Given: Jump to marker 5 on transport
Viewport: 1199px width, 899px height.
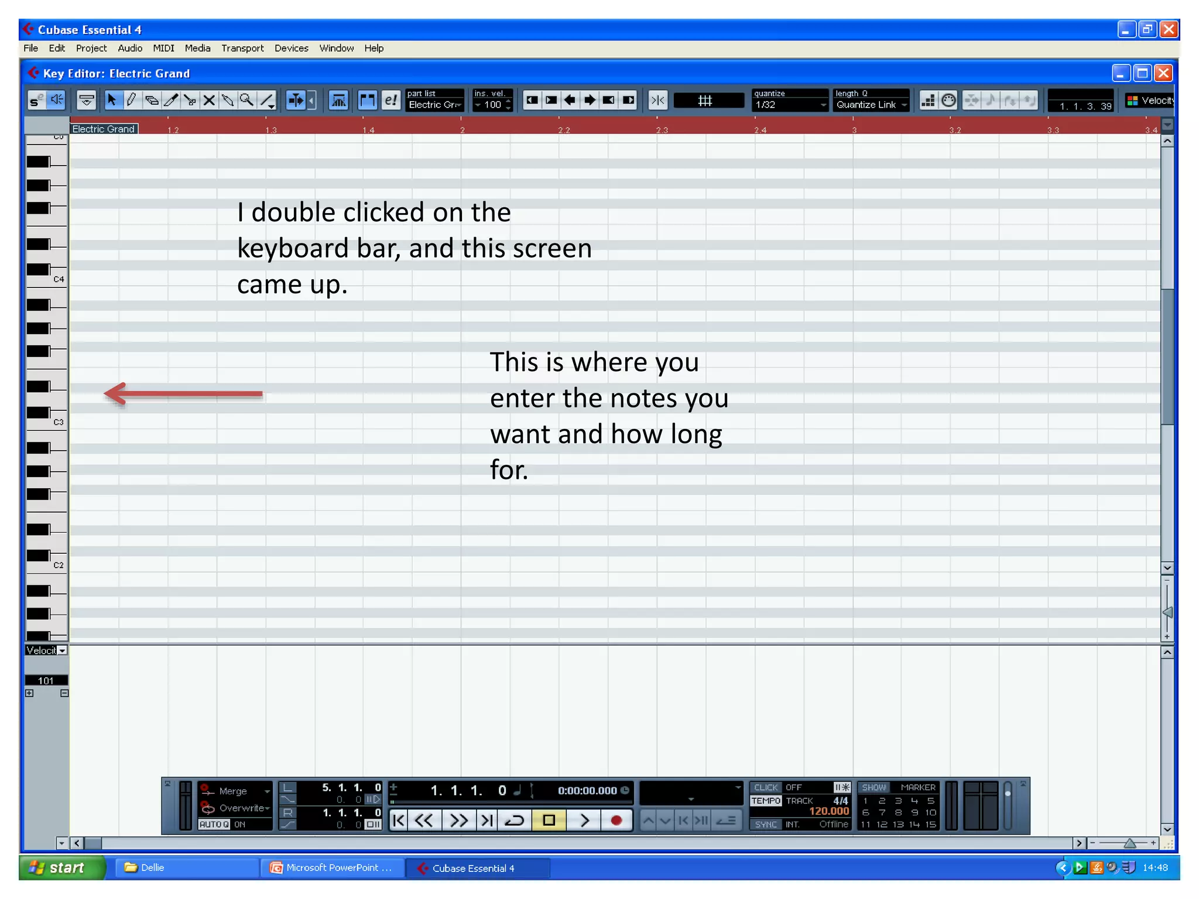Looking at the screenshot, I should [x=931, y=801].
